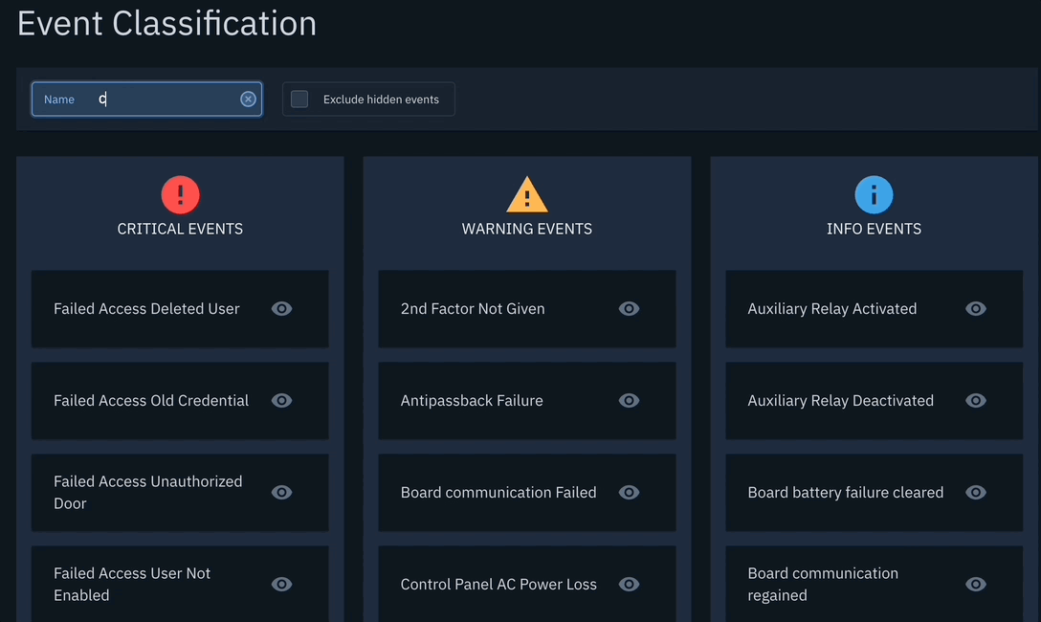This screenshot has width=1041, height=622.
Task: Select Antipassback Failure text
Action: pos(472,401)
